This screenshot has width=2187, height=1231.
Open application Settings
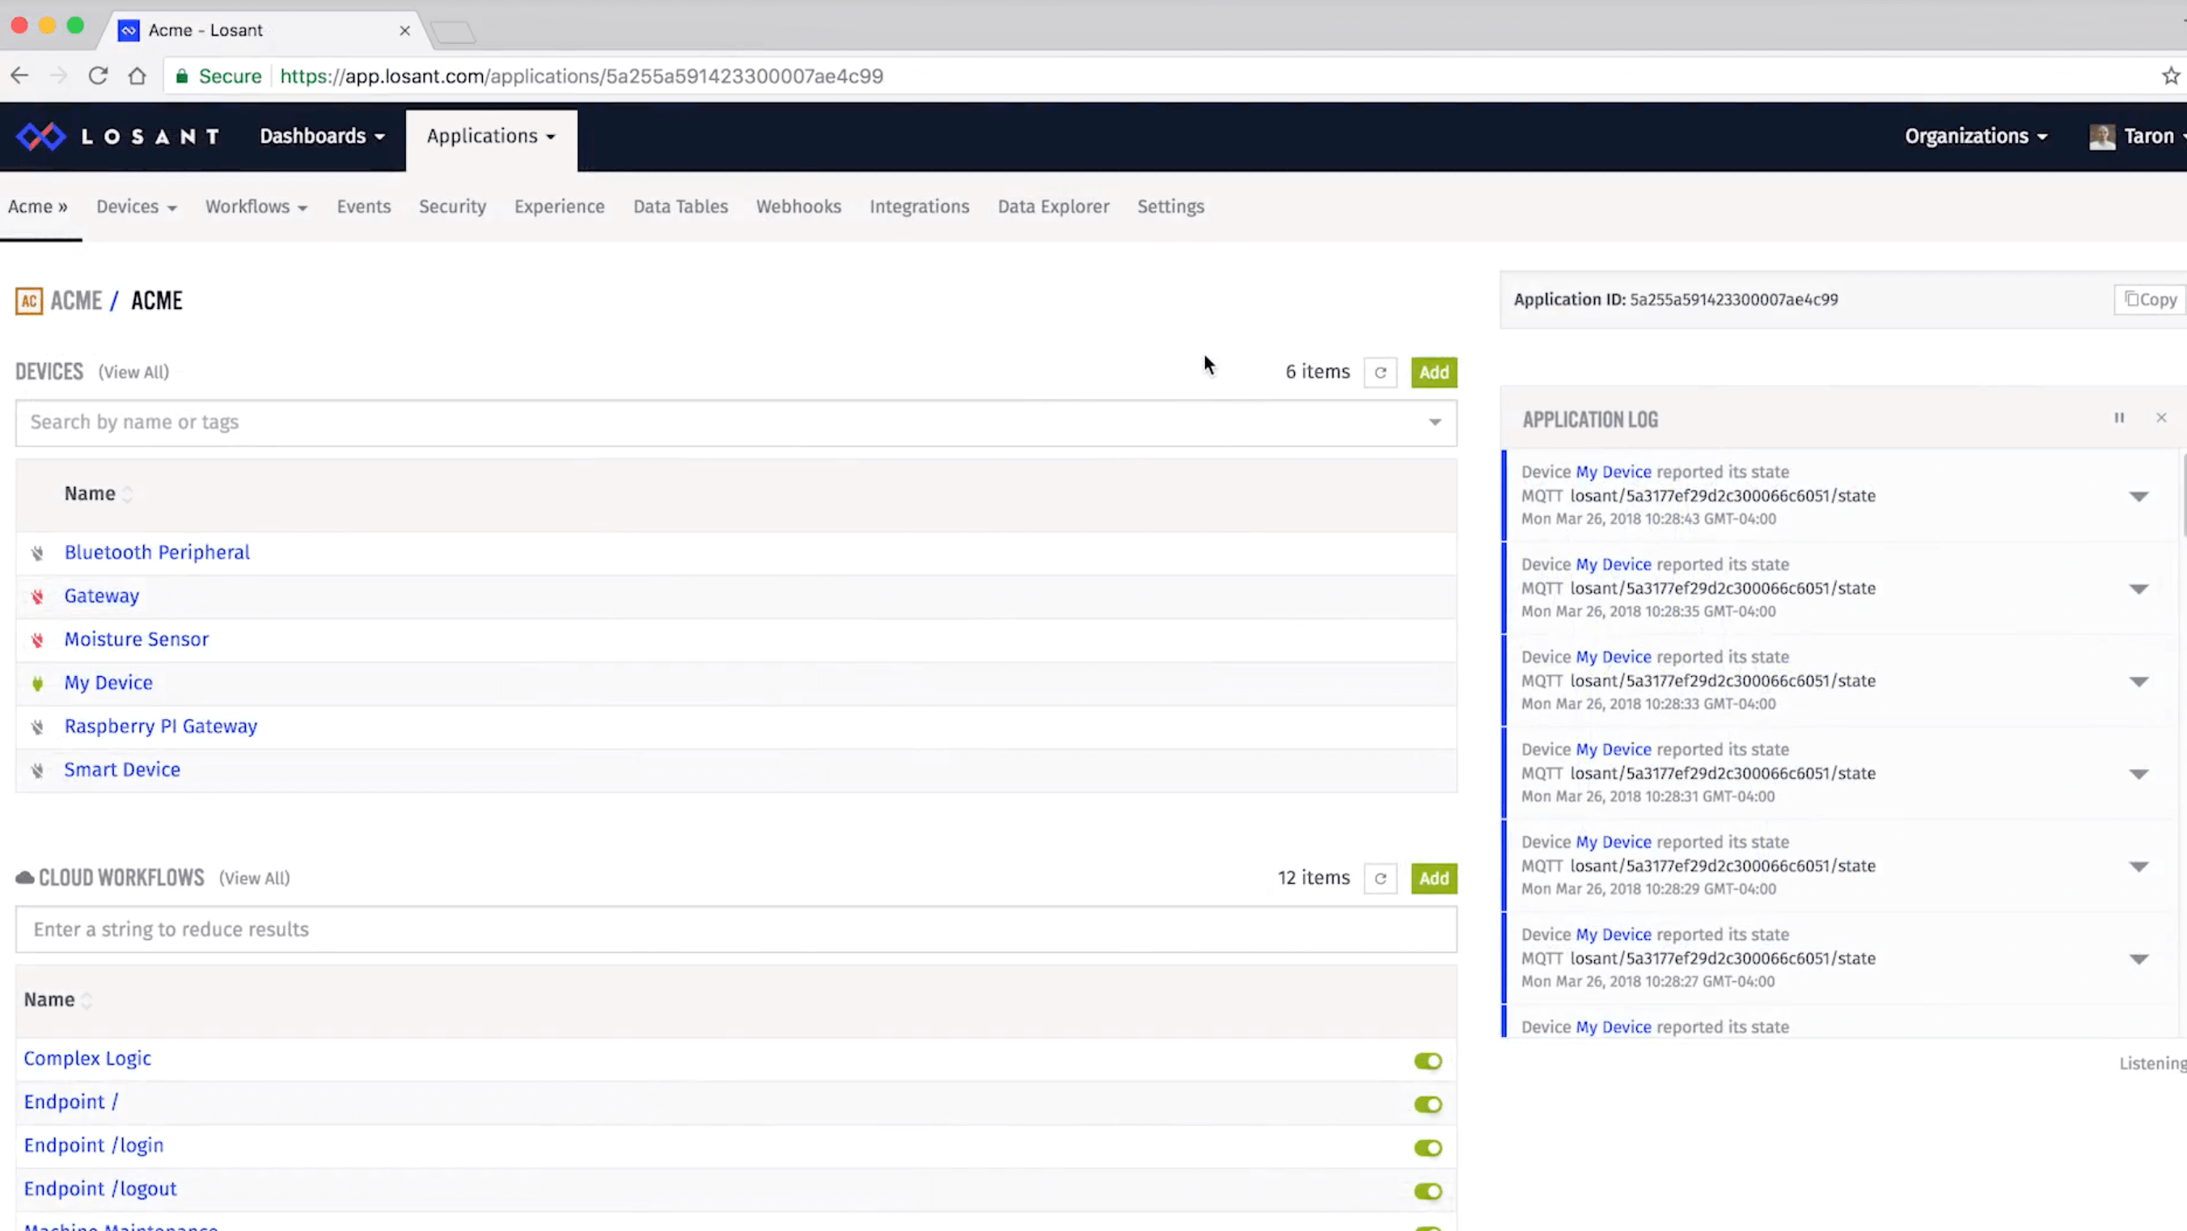(x=1170, y=206)
